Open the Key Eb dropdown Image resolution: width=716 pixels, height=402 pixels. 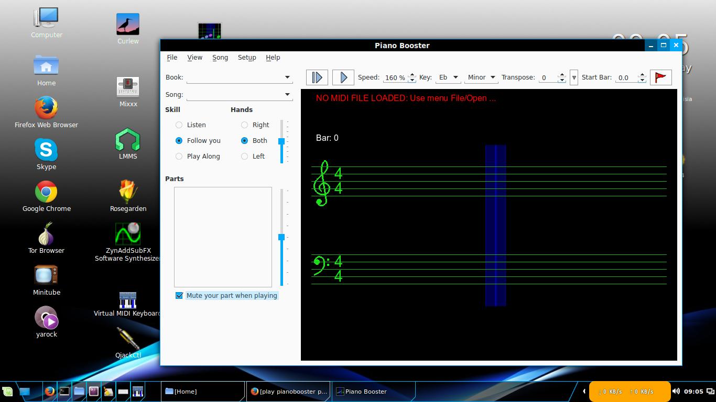pos(448,77)
